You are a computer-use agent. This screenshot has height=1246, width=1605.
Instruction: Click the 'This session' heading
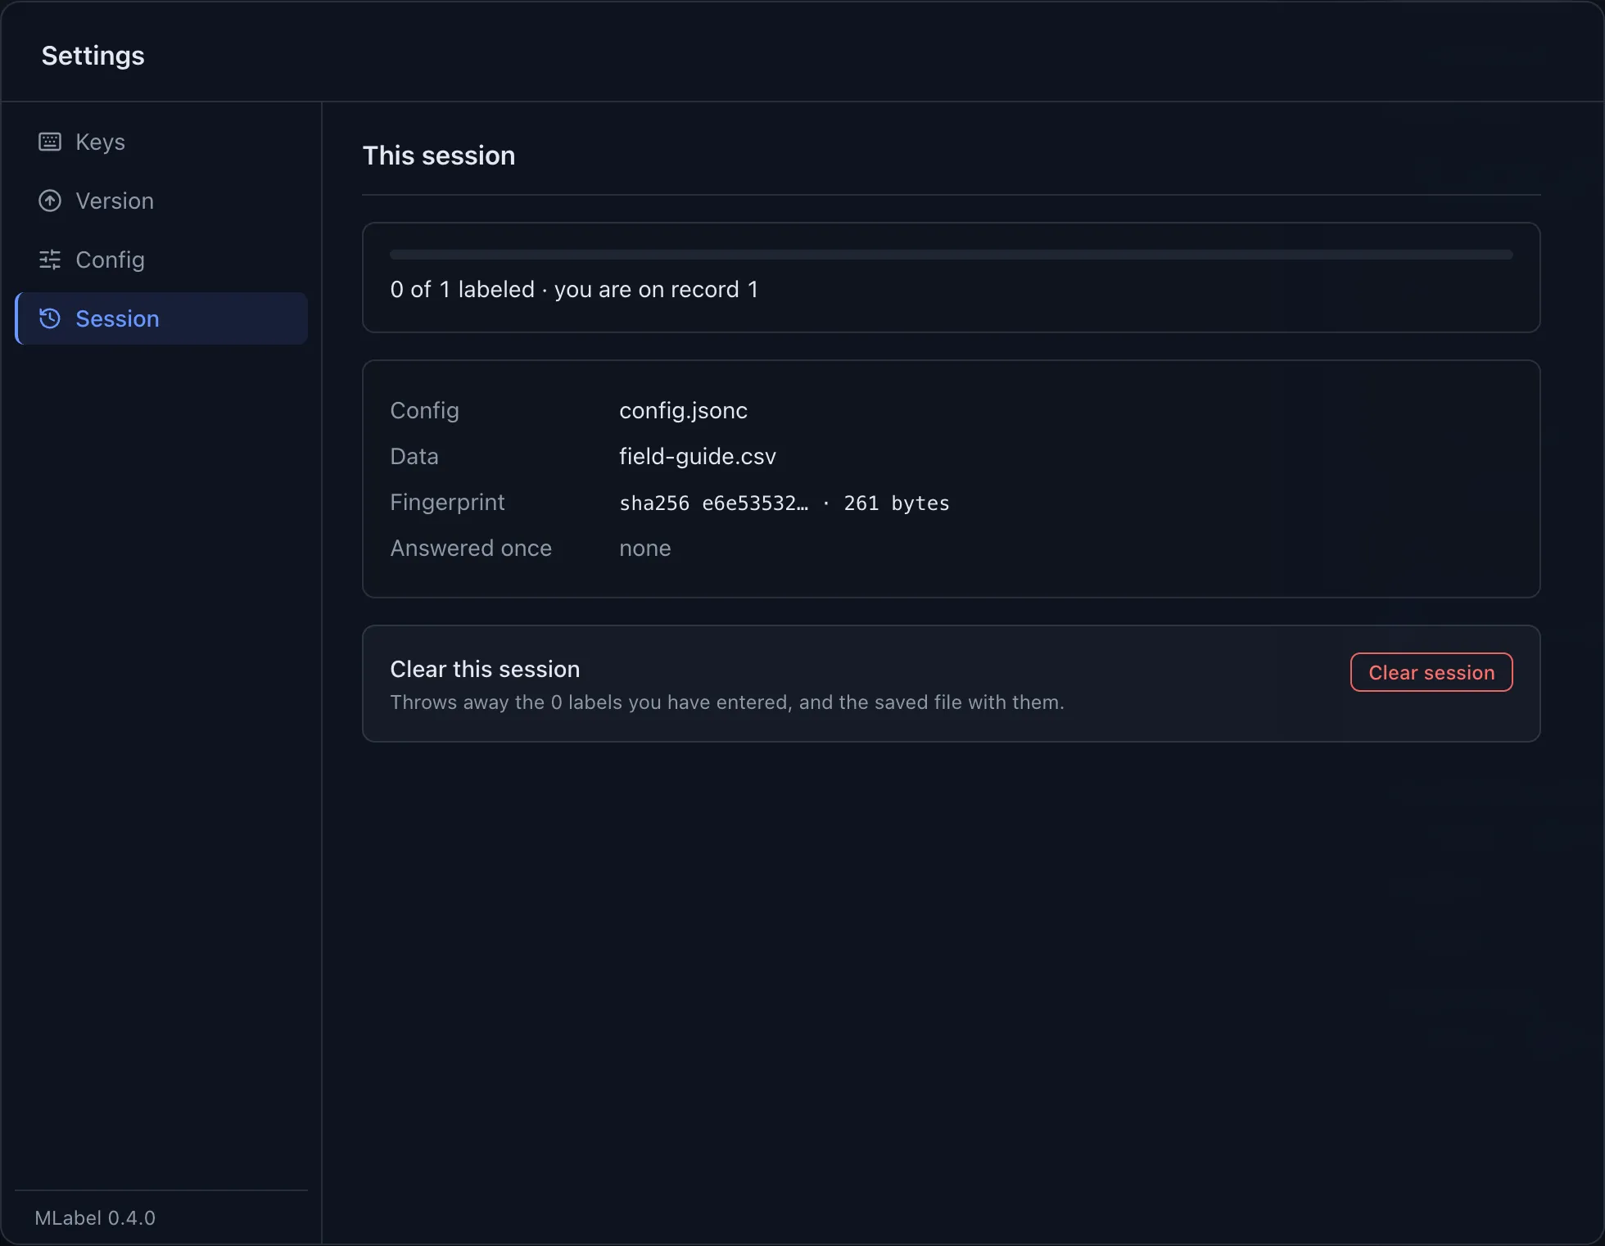pyautogui.click(x=439, y=156)
